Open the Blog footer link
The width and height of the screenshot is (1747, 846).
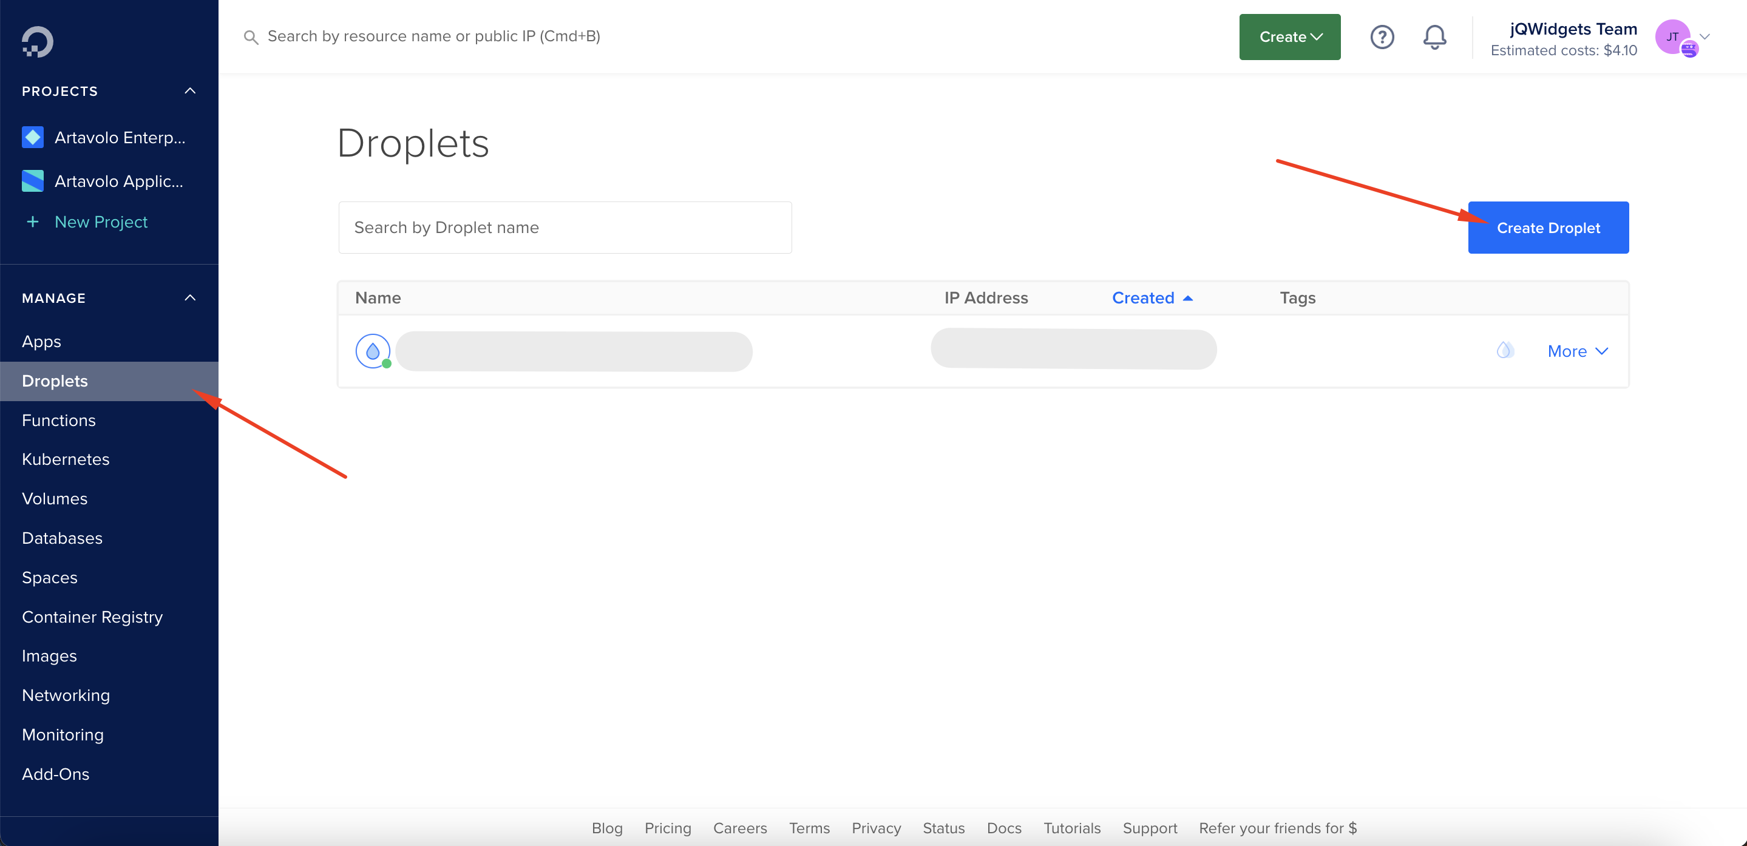click(x=607, y=828)
